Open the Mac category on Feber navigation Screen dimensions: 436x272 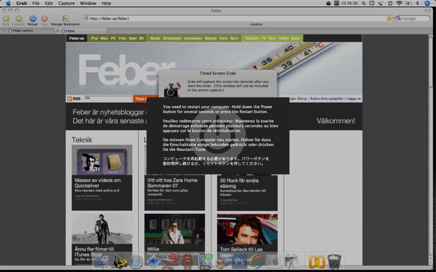(104, 38)
